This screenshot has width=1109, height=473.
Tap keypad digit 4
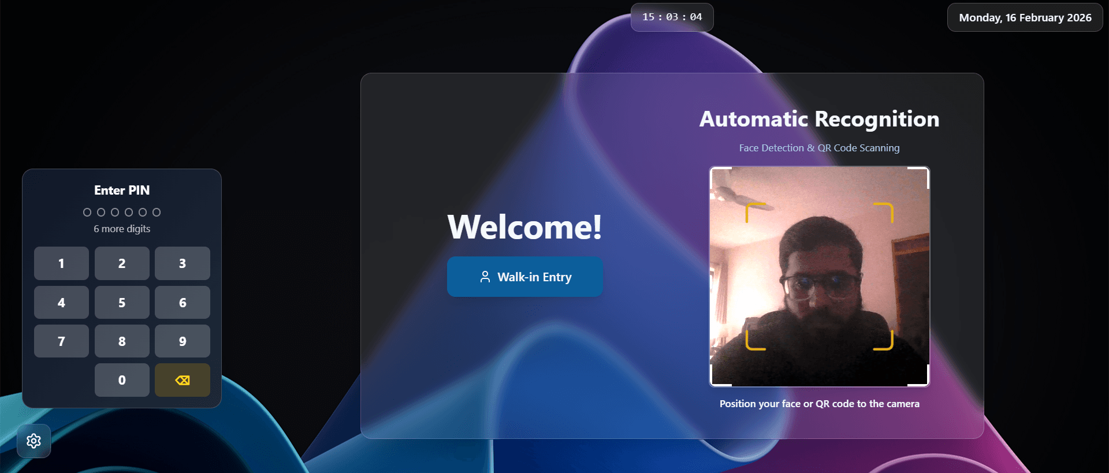tap(61, 303)
